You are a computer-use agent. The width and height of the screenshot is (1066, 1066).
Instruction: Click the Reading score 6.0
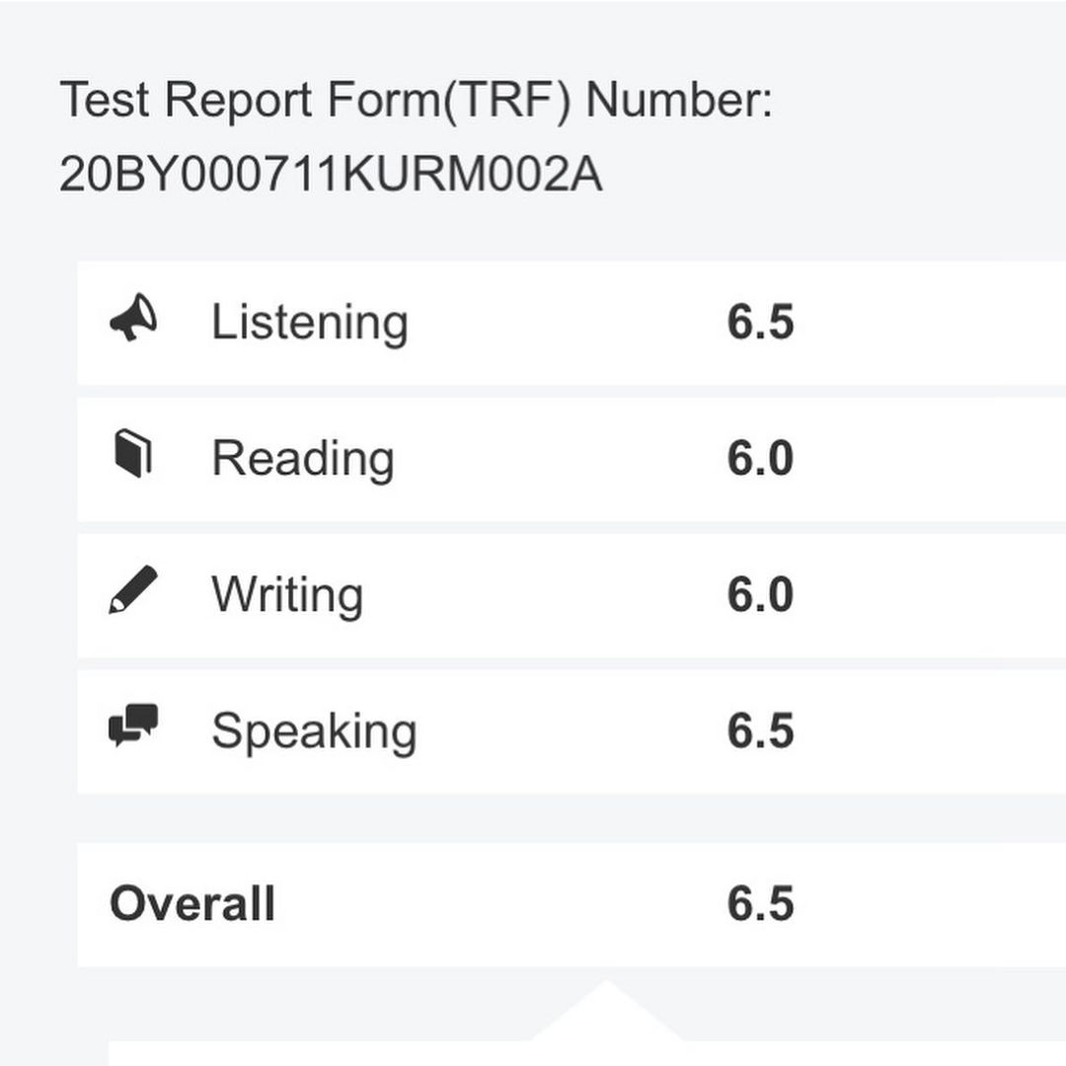760,458
